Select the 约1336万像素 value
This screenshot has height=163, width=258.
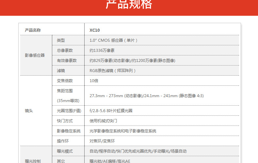click(102, 51)
